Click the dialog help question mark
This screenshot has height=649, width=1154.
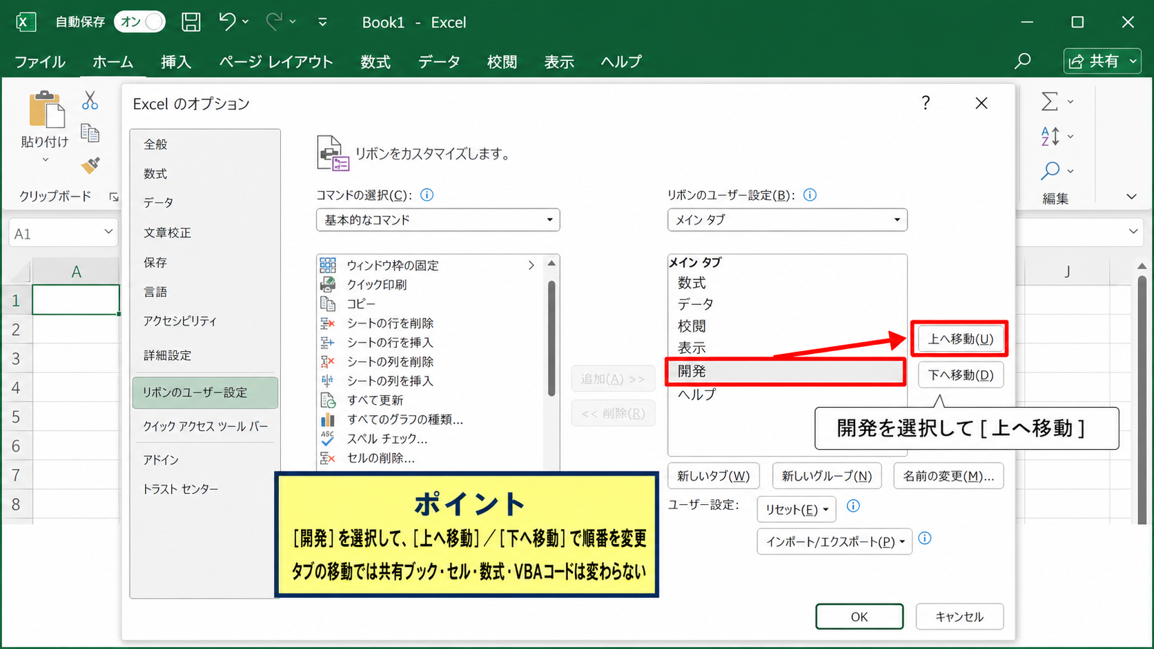(926, 103)
